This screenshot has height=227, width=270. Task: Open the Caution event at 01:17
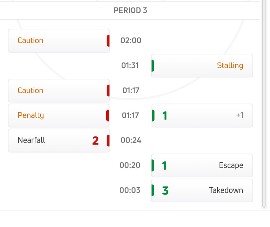click(x=59, y=91)
